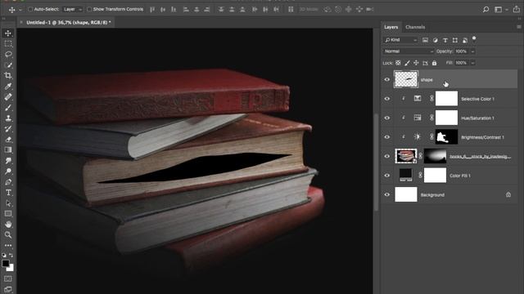Select the Eyedropper tool

8,87
